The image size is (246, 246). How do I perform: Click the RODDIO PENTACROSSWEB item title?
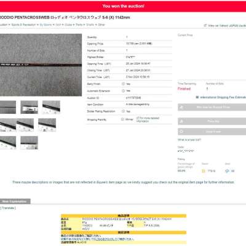pyautogui.click(x=65, y=18)
